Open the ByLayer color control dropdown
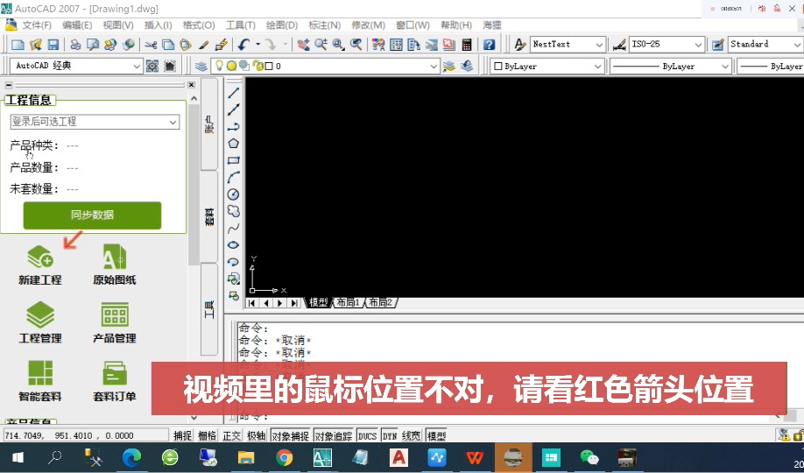Image resolution: width=804 pixels, height=473 pixels. point(547,67)
